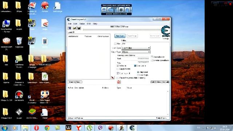The image size is (233, 131).
Task: Open uTorrent on the taskbar
Action: pyautogui.click(x=90, y=128)
